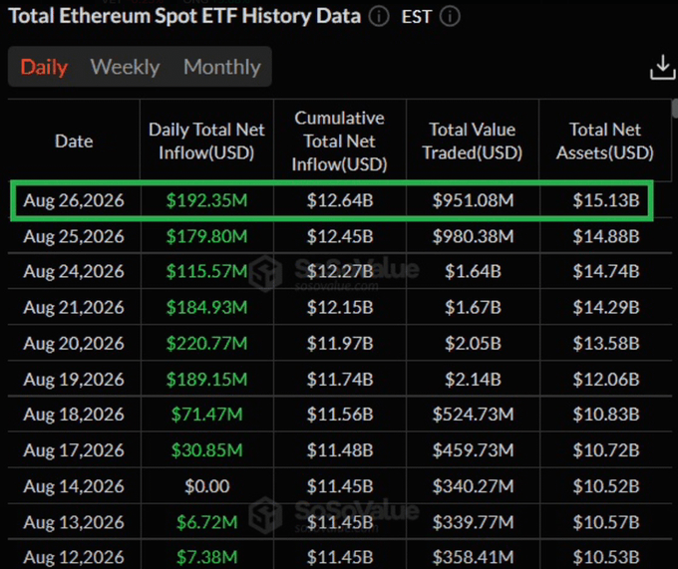Switch to the Weekly tab

pos(125,67)
